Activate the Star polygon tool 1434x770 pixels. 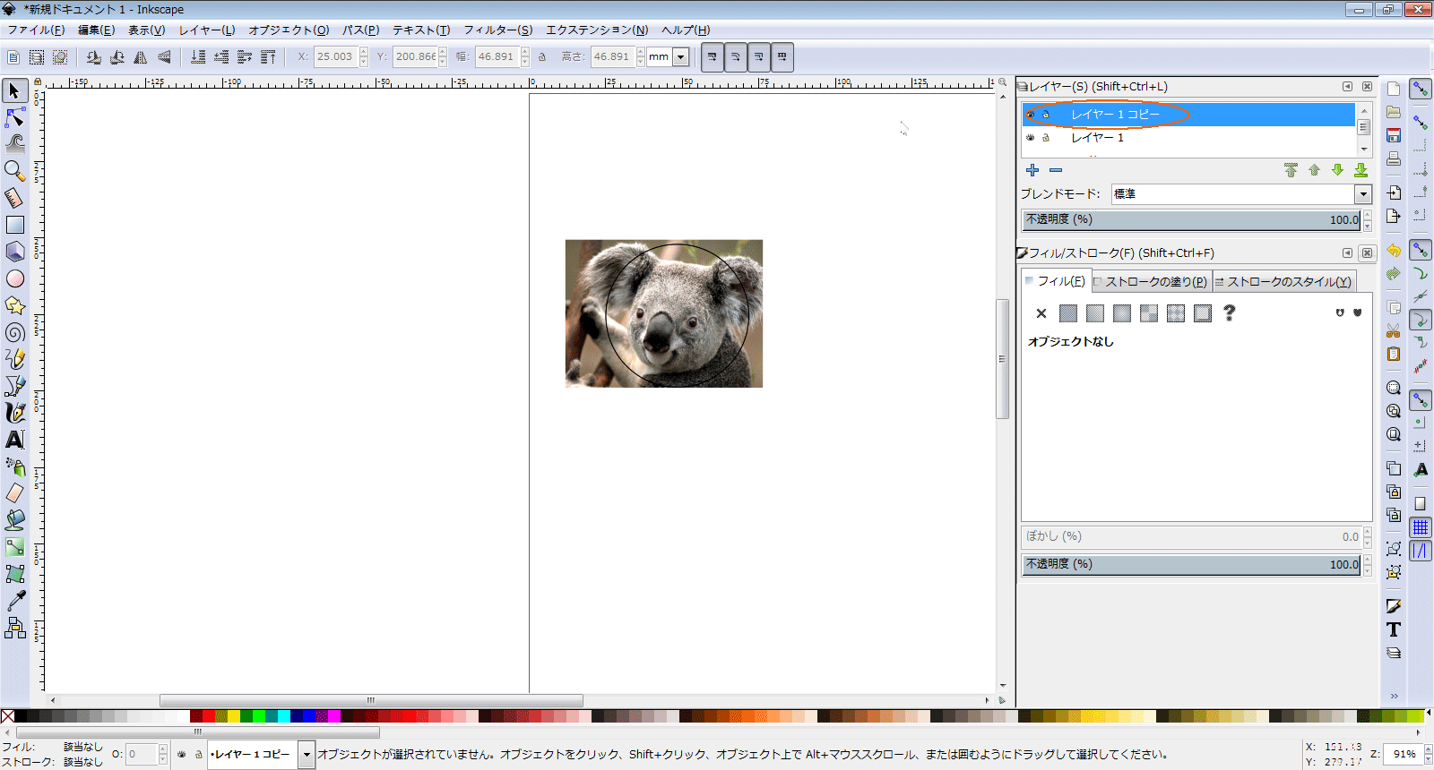(x=15, y=305)
